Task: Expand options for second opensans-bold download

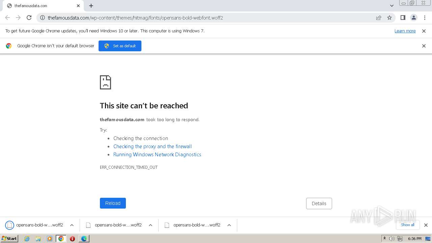Action: 151,225
